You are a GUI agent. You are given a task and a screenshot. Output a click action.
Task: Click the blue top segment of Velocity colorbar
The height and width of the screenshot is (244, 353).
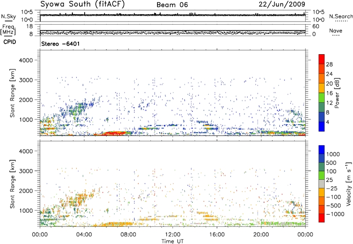point(322,150)
